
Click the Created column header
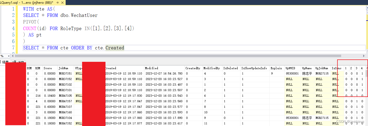tap(124, 68)
